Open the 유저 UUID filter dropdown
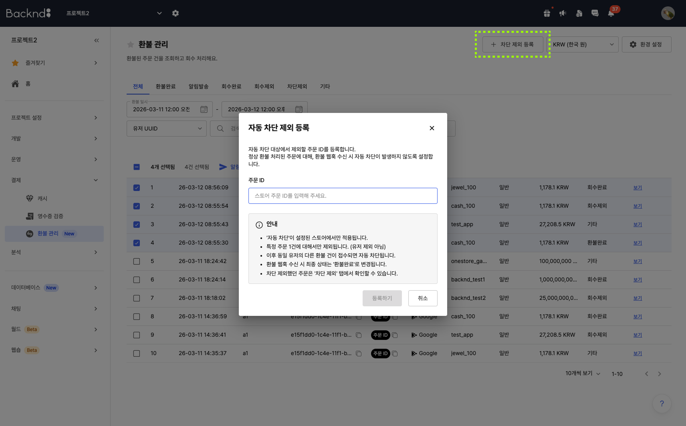 pyautogui.click(x=166, y=129)
